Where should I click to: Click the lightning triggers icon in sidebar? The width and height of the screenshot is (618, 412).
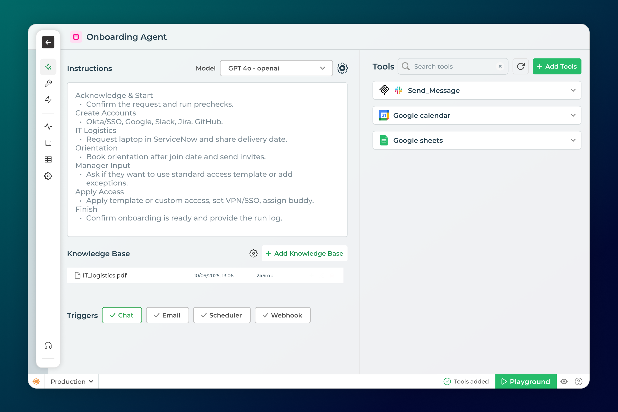48,100
